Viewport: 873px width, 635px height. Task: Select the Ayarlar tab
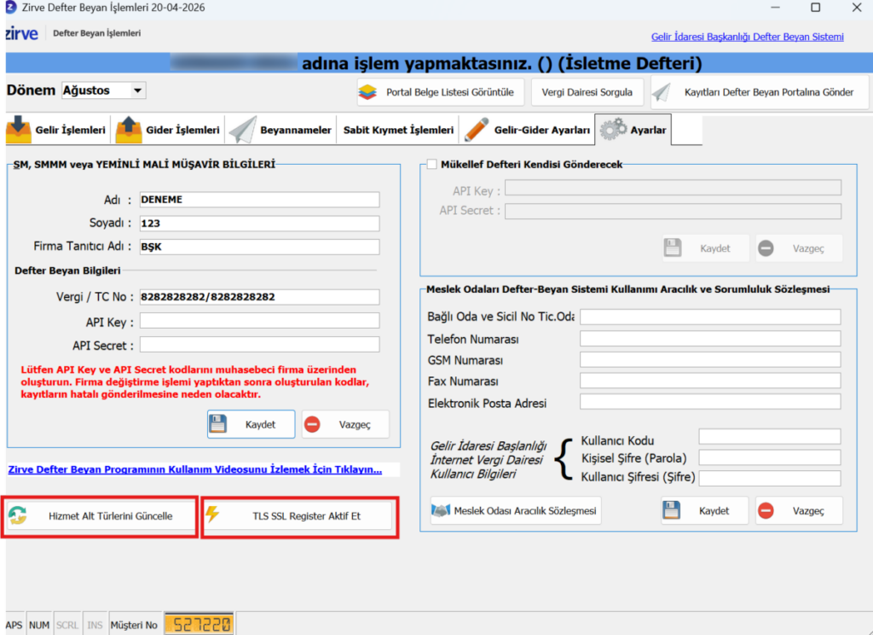(x=633, y=130)
